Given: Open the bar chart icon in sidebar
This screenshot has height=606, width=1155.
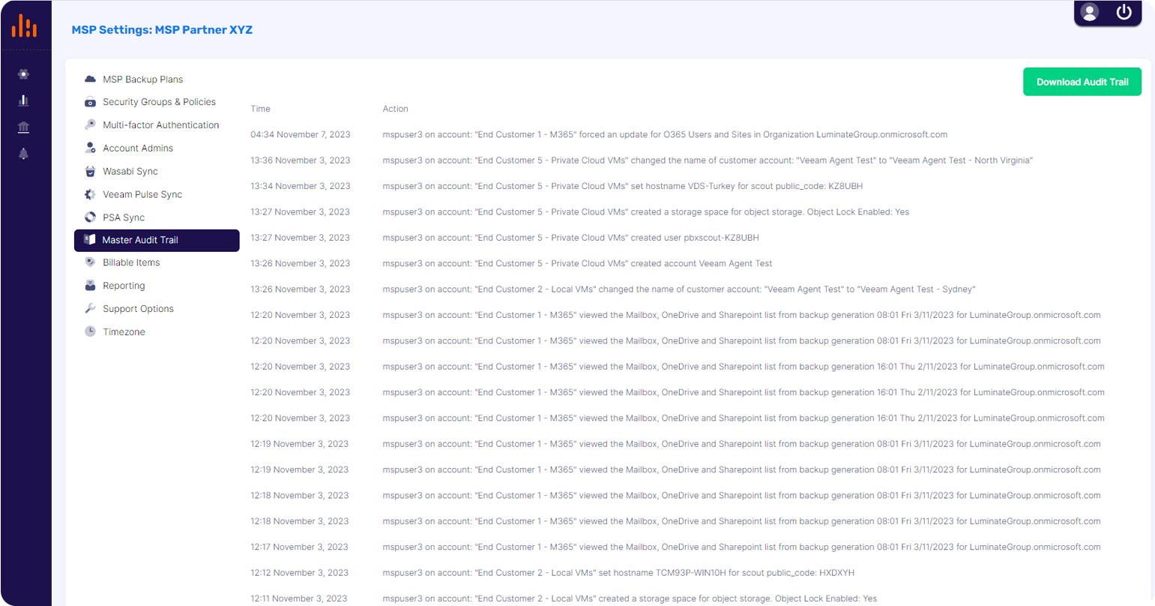Looking at the screenshot, I should [23, 100].
